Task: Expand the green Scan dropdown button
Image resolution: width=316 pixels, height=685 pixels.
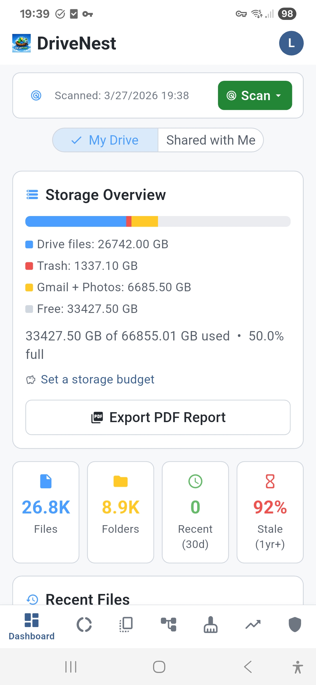Action: 255,95
